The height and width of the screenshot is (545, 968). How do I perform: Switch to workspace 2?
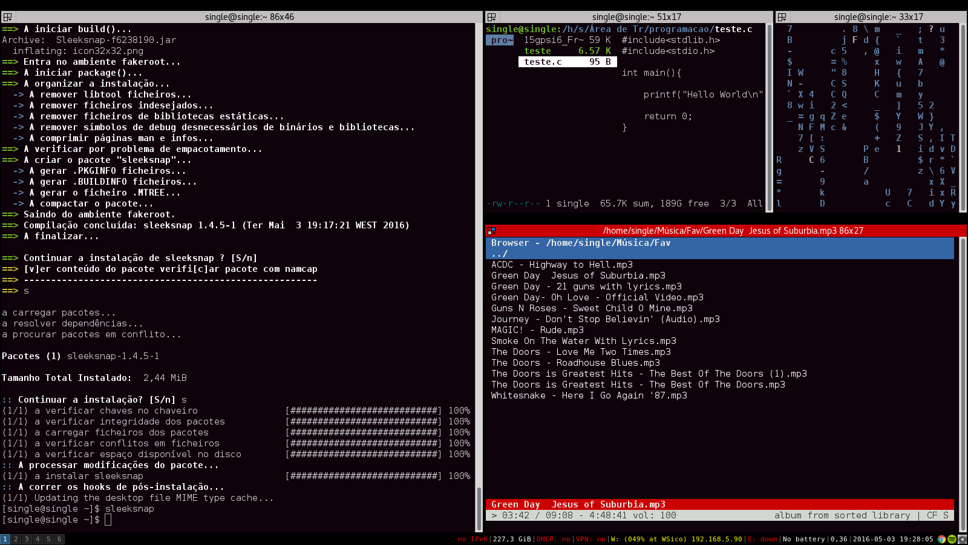(16, 539)
